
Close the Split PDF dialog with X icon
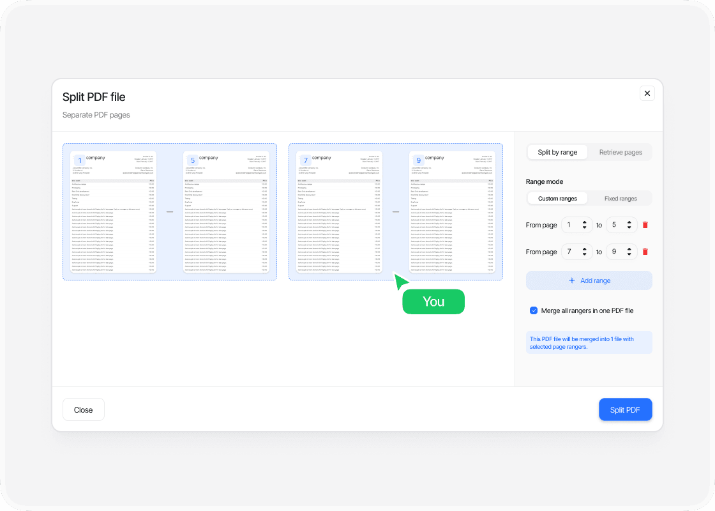coord(647,93)
